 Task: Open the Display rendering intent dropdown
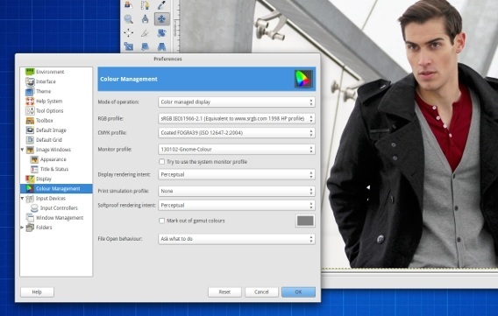(x=237, y=175)
